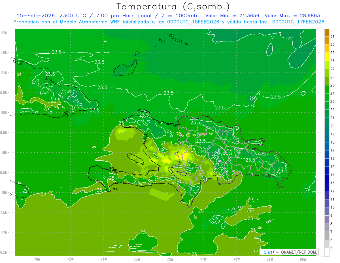Pick the gold swatch between 29 and 30
The width and height of the screenshot is (340, 263).
(327, 49)
